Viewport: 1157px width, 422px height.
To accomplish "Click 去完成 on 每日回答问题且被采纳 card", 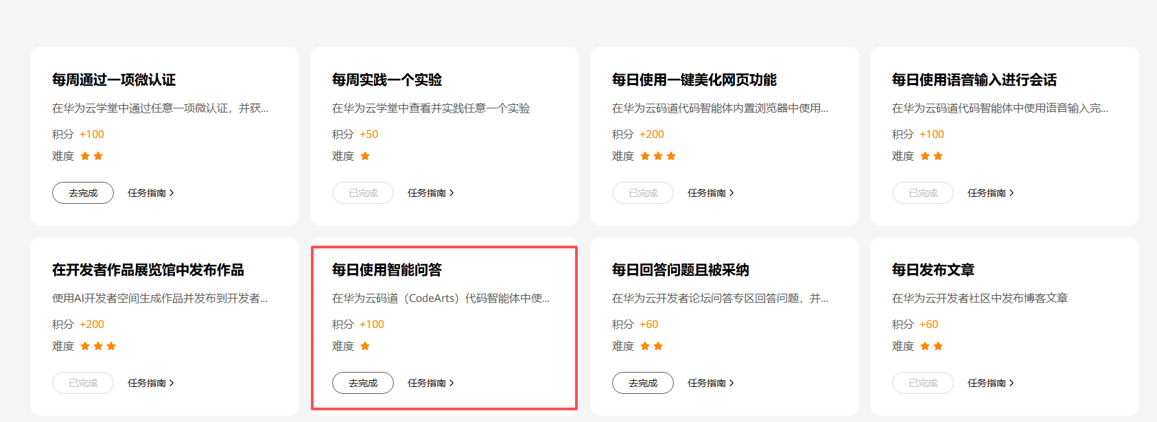I will click(643, 383).
